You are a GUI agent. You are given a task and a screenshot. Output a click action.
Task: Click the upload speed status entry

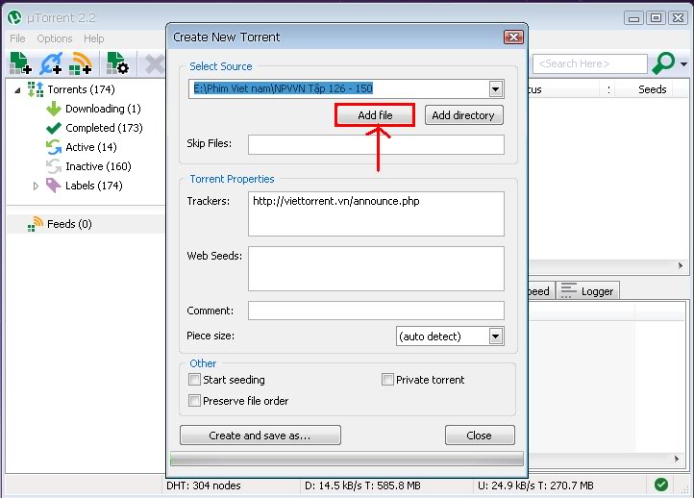click(535, 486)
